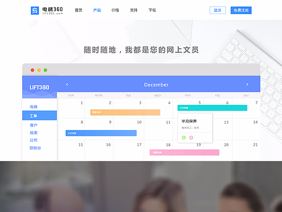Click the 免费注册 button
This screenshot has height=212, width=282.
point(241,10)
